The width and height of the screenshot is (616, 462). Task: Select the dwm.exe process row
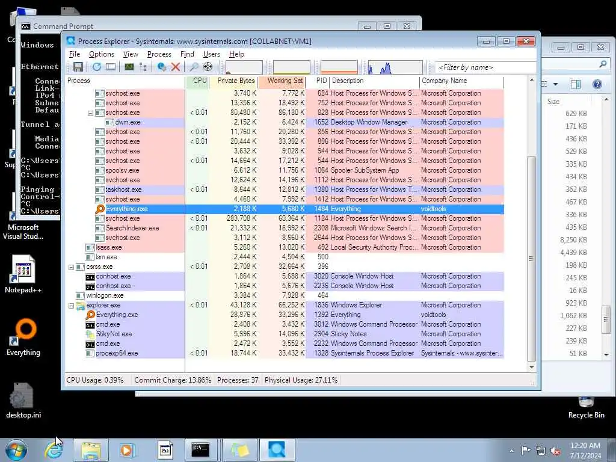point(285,122)
